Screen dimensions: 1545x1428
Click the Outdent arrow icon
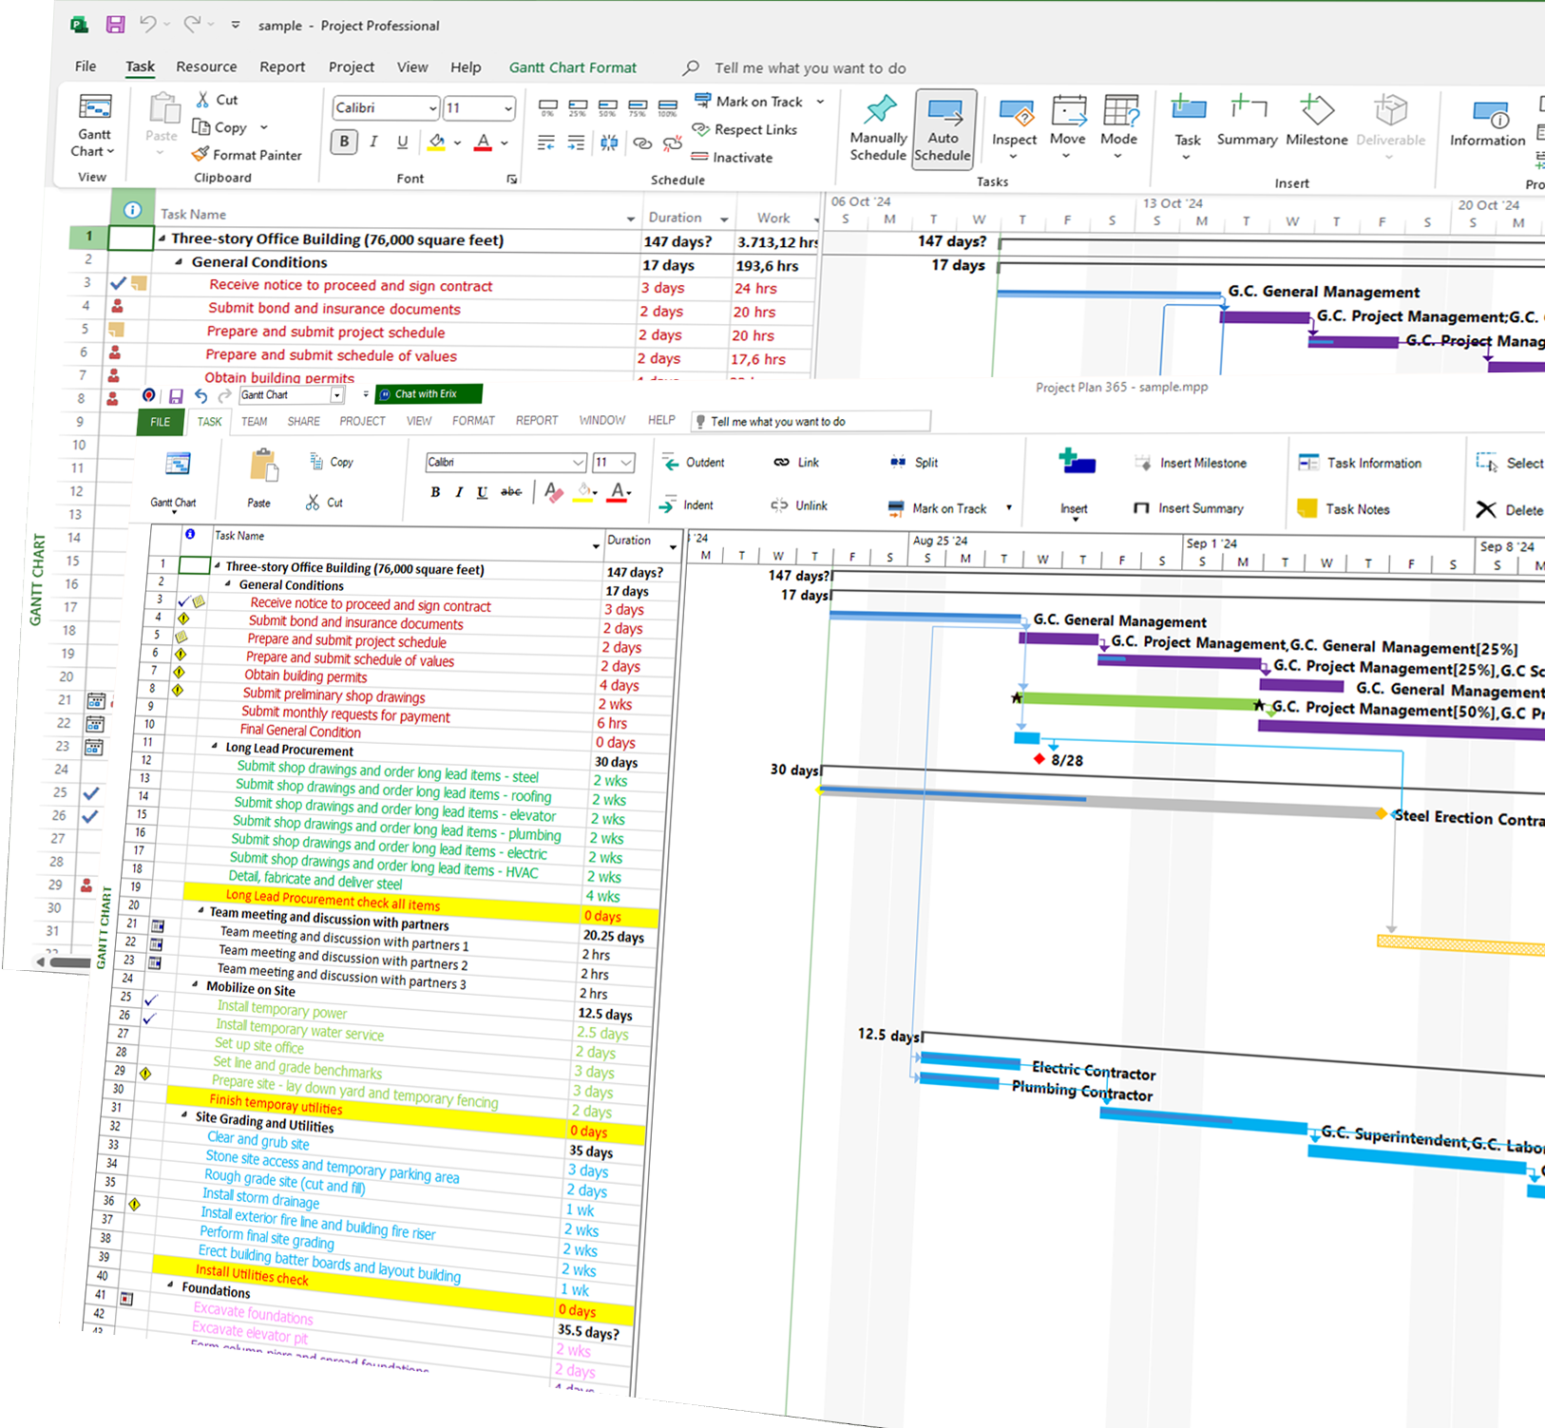(670, 462)
